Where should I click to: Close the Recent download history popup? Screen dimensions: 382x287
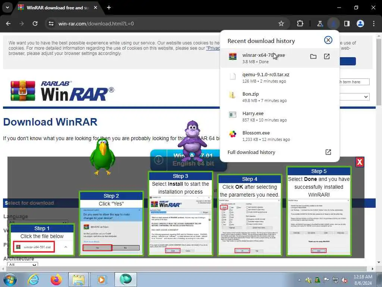(x=328, y=40)
